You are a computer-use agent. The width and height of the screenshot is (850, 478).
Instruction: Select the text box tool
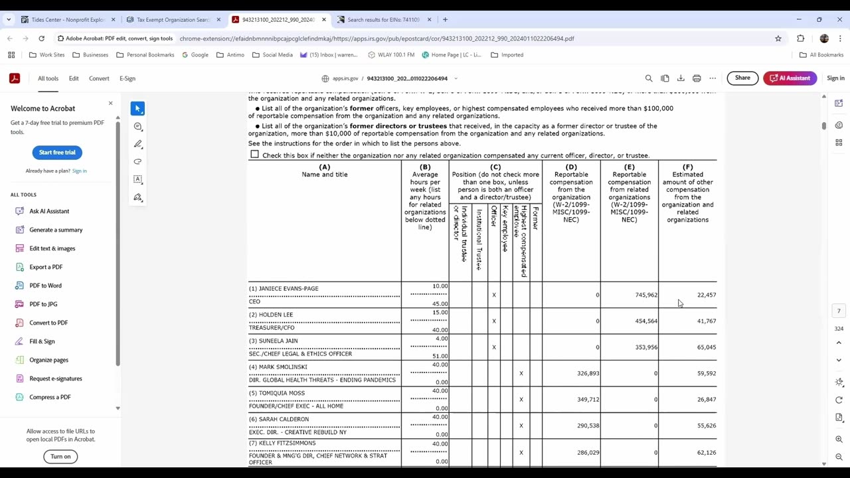click(x=137, y=179)
